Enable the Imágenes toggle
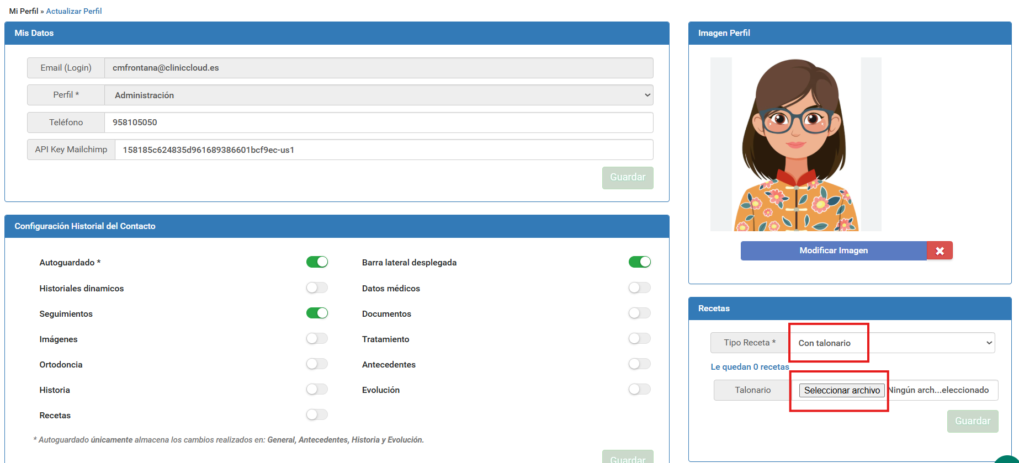Screen dimensions: 1019x463 (317, 339)
